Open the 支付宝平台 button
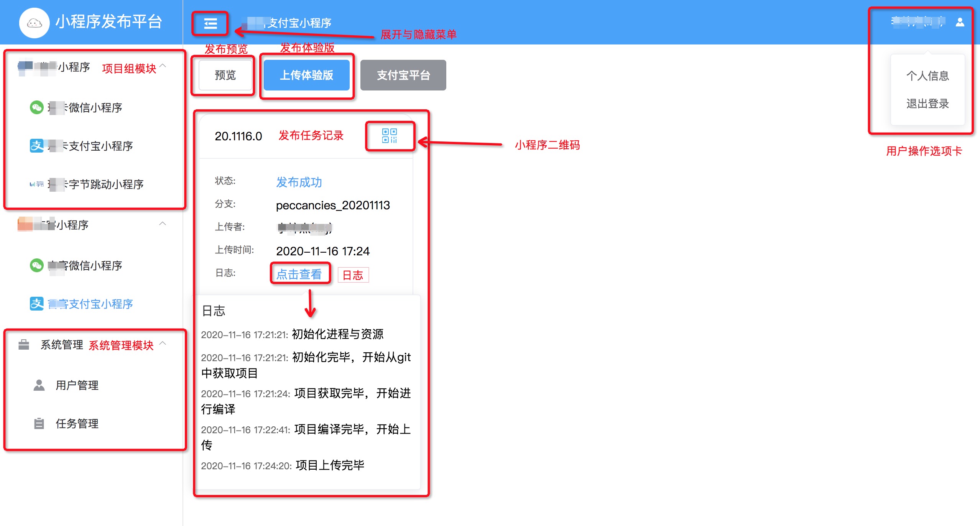Image resolution: width=980 pixels, height=526 pixels. (403, 75)
